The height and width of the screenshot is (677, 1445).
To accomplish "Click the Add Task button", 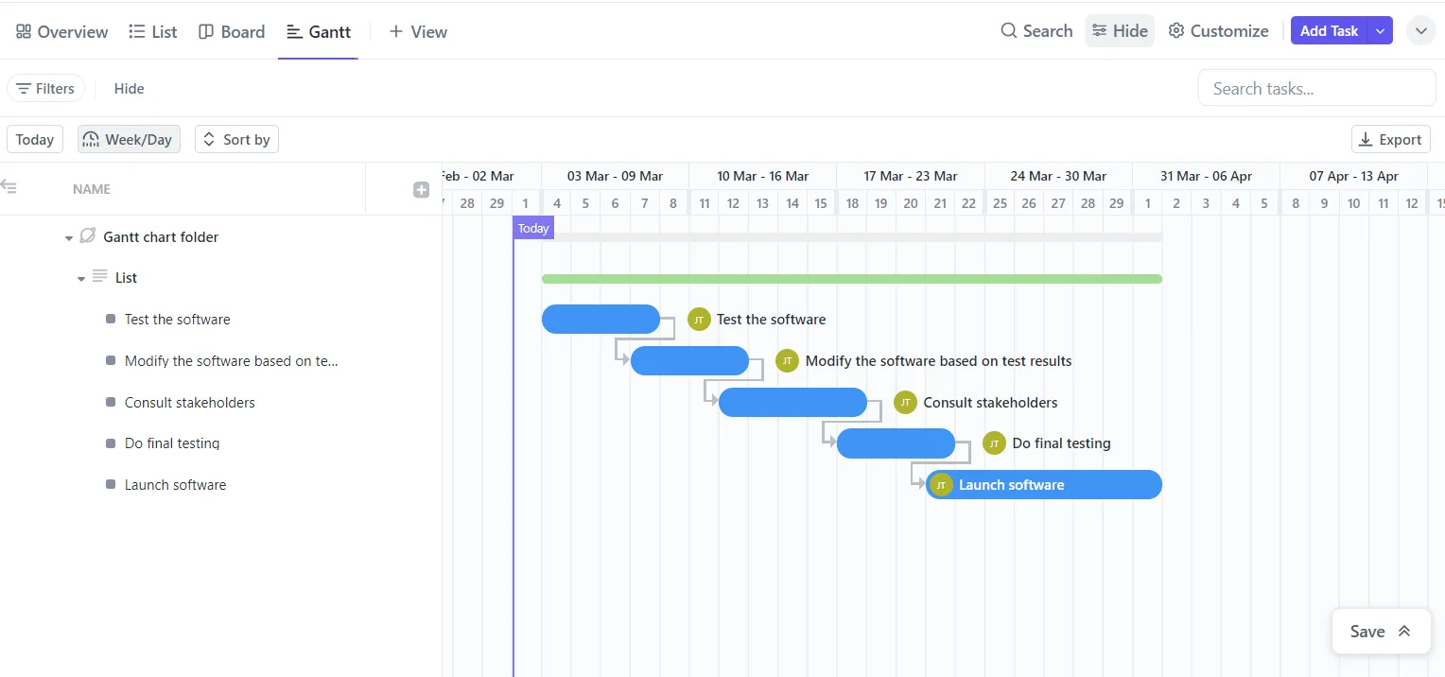I will point(1329,30).
